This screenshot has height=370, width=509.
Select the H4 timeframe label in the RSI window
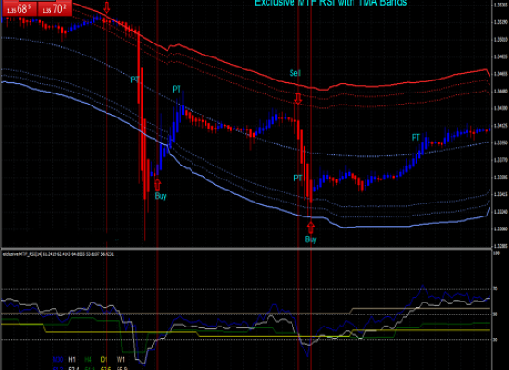tap(88, 359)
